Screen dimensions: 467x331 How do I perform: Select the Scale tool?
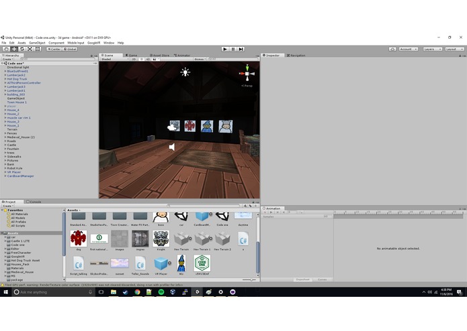click(30, 49)
